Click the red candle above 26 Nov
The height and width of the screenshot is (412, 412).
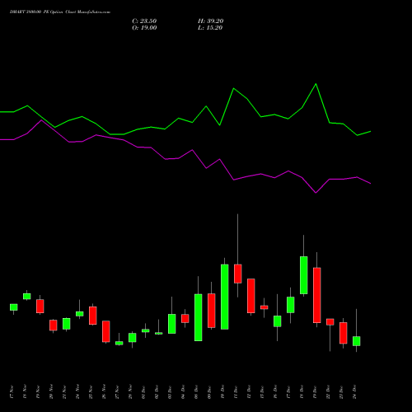tap(106, 331)
